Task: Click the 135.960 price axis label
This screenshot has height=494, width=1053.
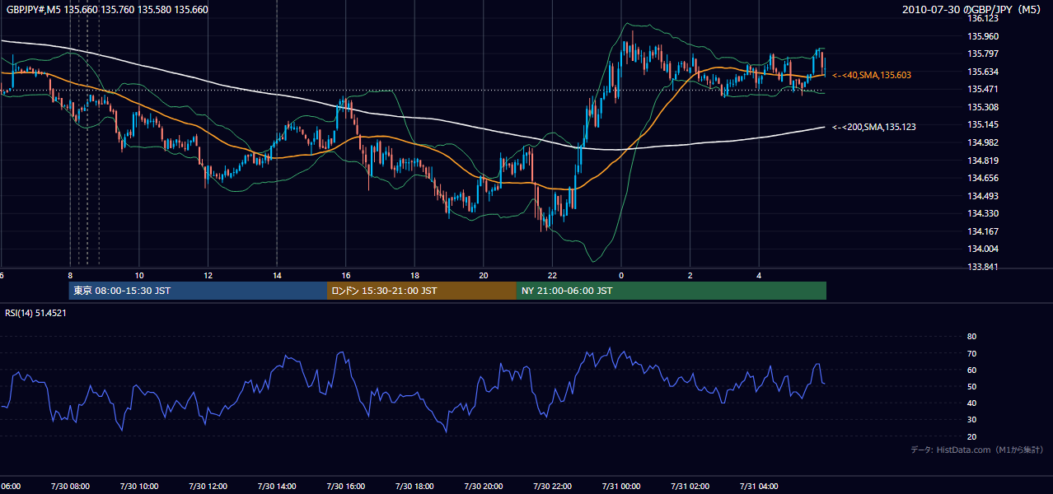Action: pyautogui.click(x=982, y=36)
